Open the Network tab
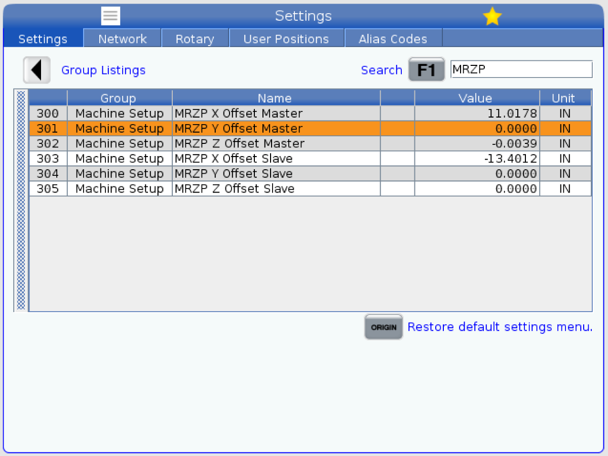This screenshot has height=456, width=608. [123, 39]
